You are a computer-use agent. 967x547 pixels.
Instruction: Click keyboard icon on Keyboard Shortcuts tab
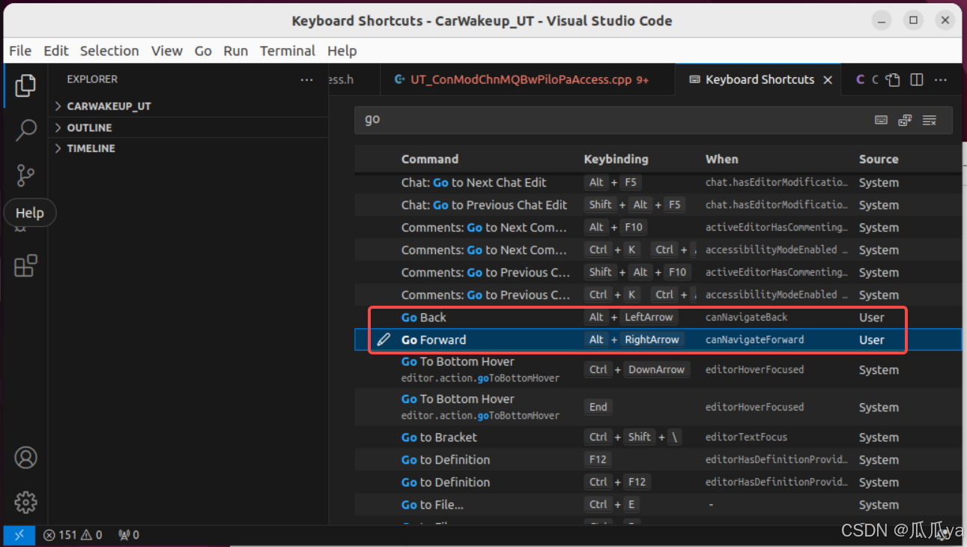point(694,79)
